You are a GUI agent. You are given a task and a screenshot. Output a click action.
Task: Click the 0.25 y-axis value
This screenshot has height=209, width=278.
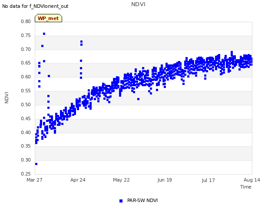[26, 174]
